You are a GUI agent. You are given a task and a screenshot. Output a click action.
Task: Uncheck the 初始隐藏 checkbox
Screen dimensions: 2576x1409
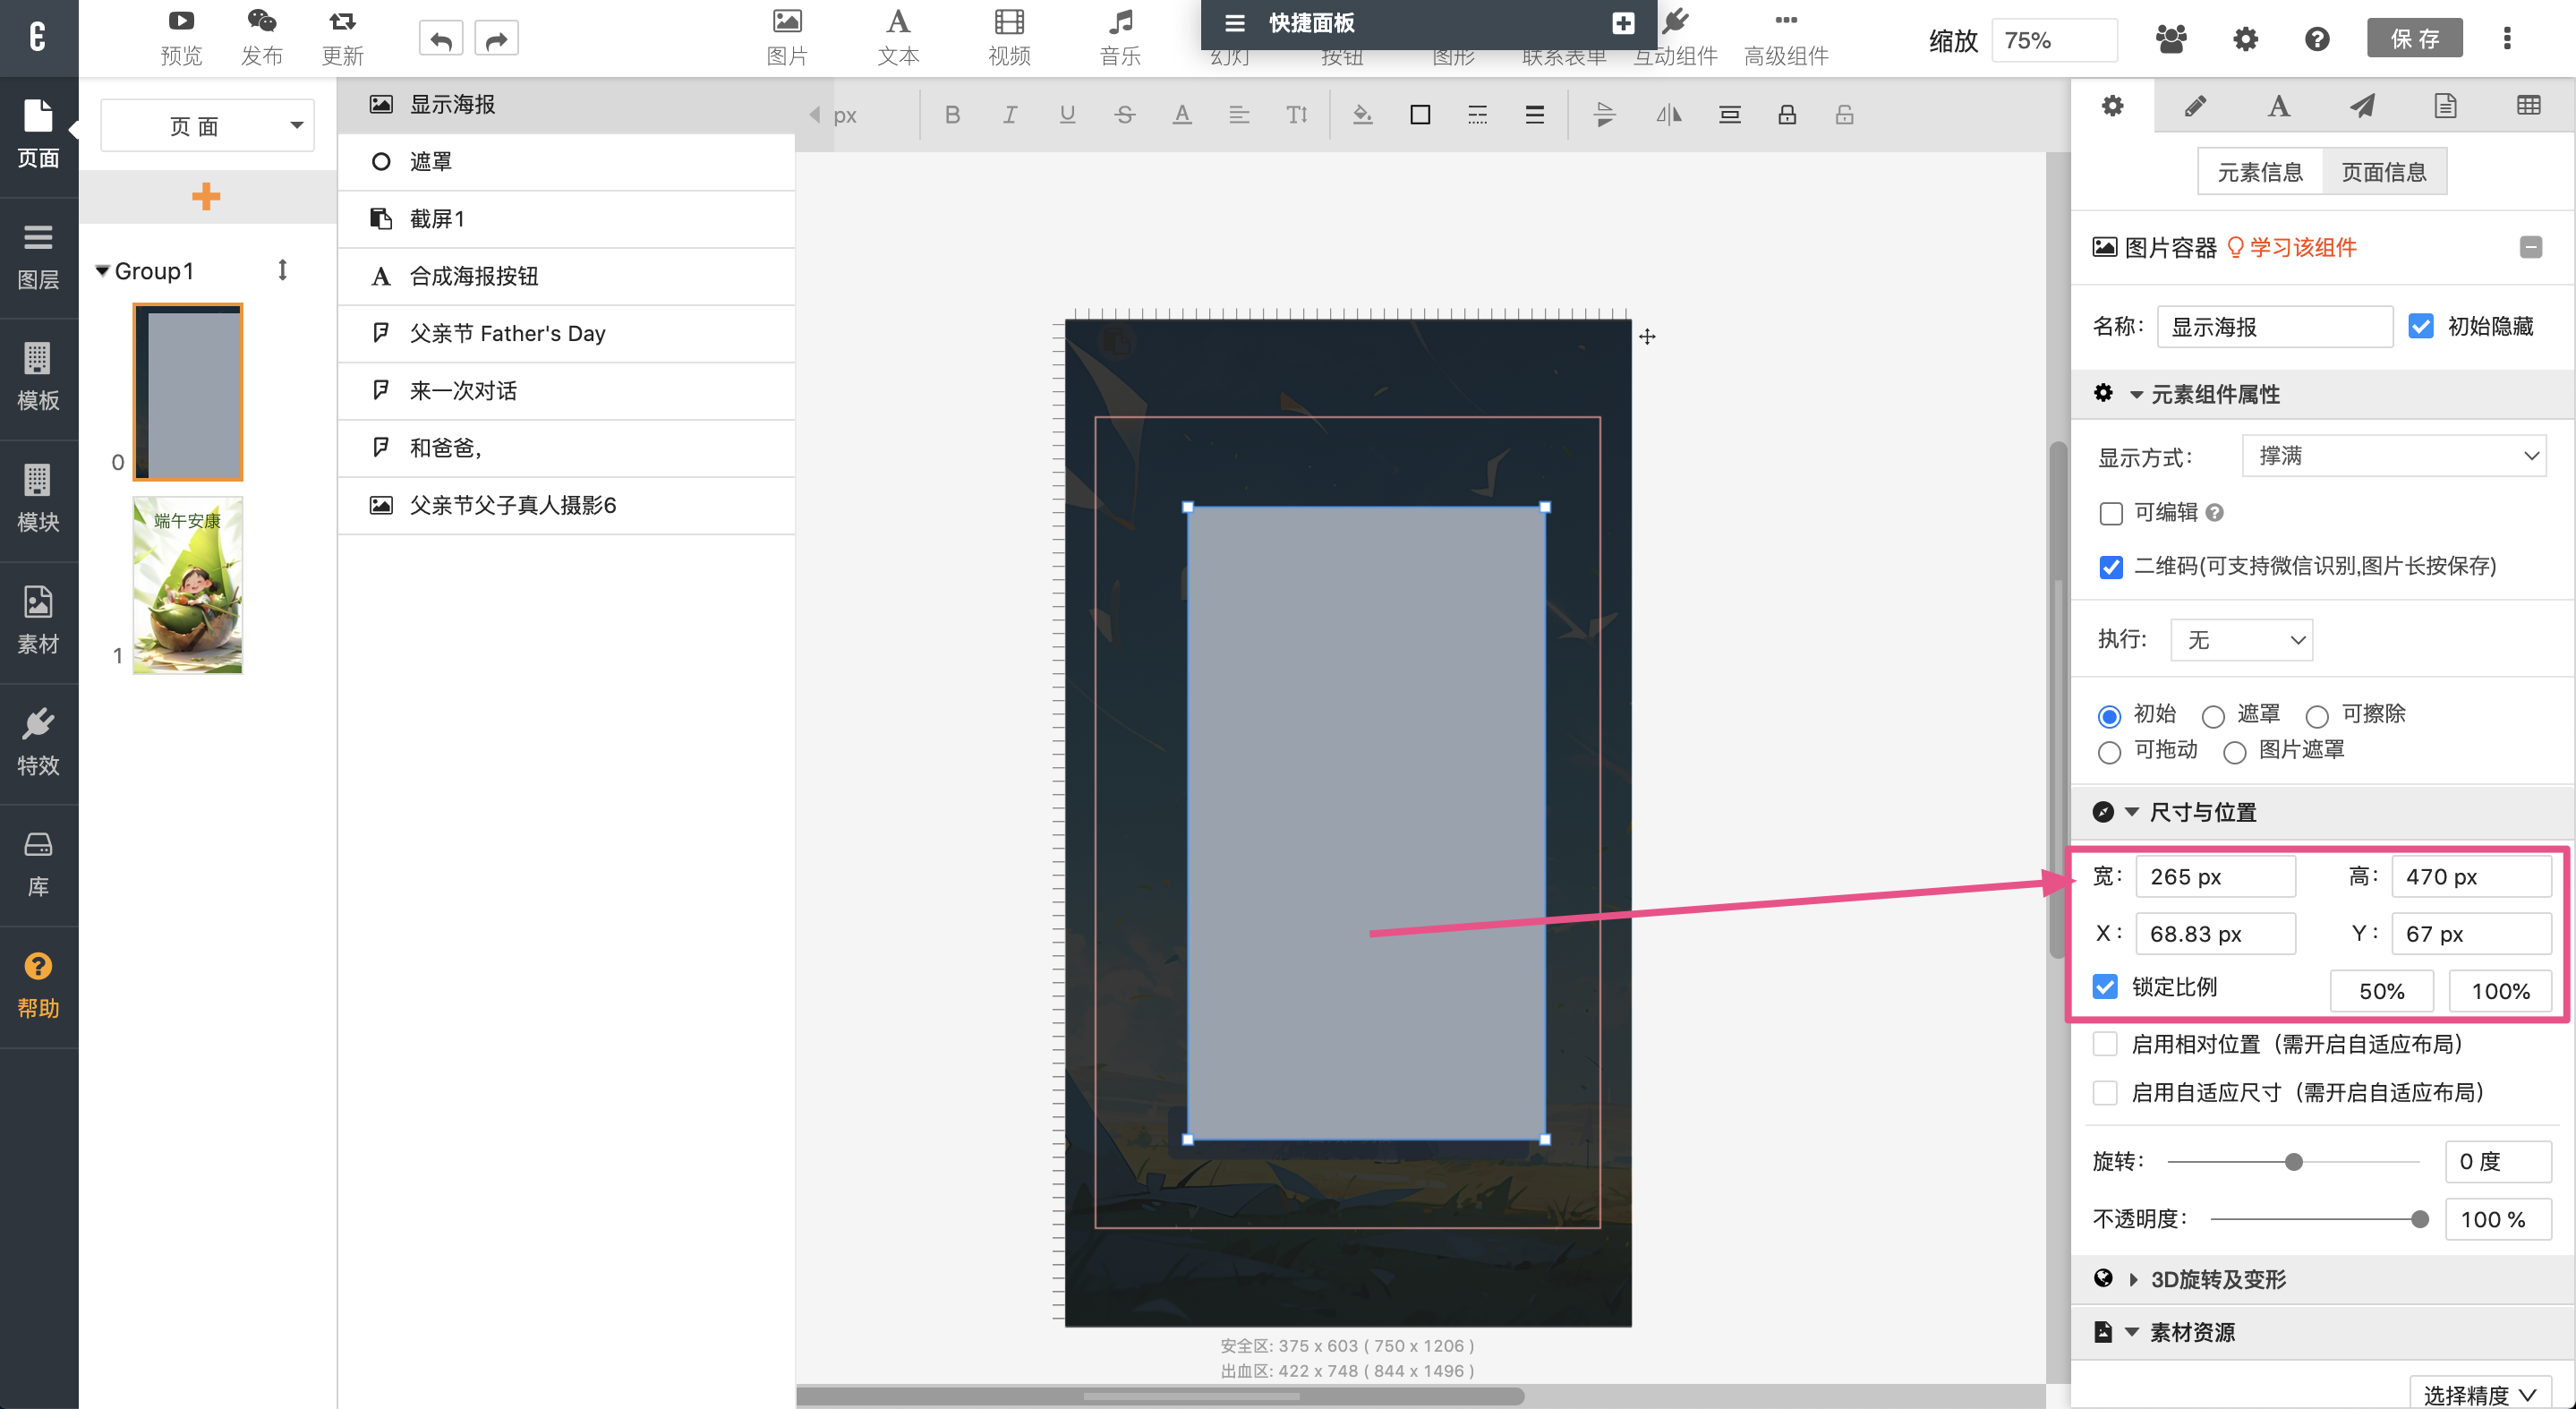click(2421, 326)
